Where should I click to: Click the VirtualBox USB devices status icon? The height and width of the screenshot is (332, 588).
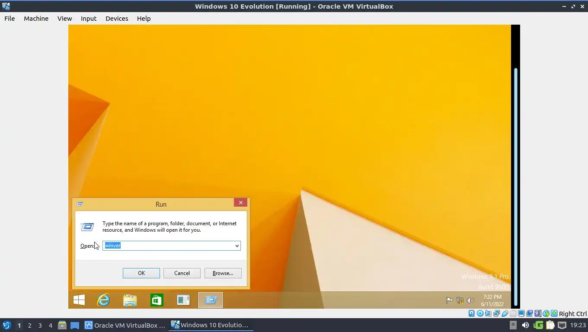click(x=505, y=313)
